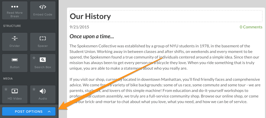Click the Post Options chevron arrow
The width and height of the screenshot is (266, 118).
[49, 112]
